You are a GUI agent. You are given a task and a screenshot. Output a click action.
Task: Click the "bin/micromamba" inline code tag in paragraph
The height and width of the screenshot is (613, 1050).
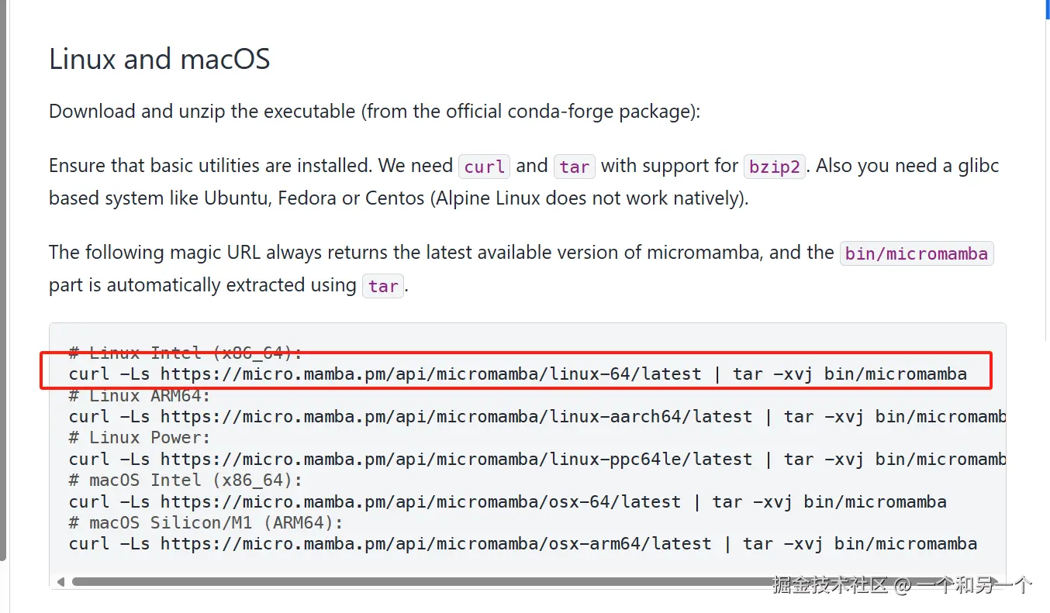[x=916, y=253]
